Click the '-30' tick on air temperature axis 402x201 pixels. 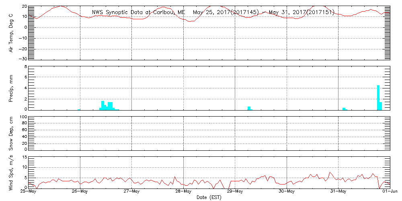click(x=22, y=59)
